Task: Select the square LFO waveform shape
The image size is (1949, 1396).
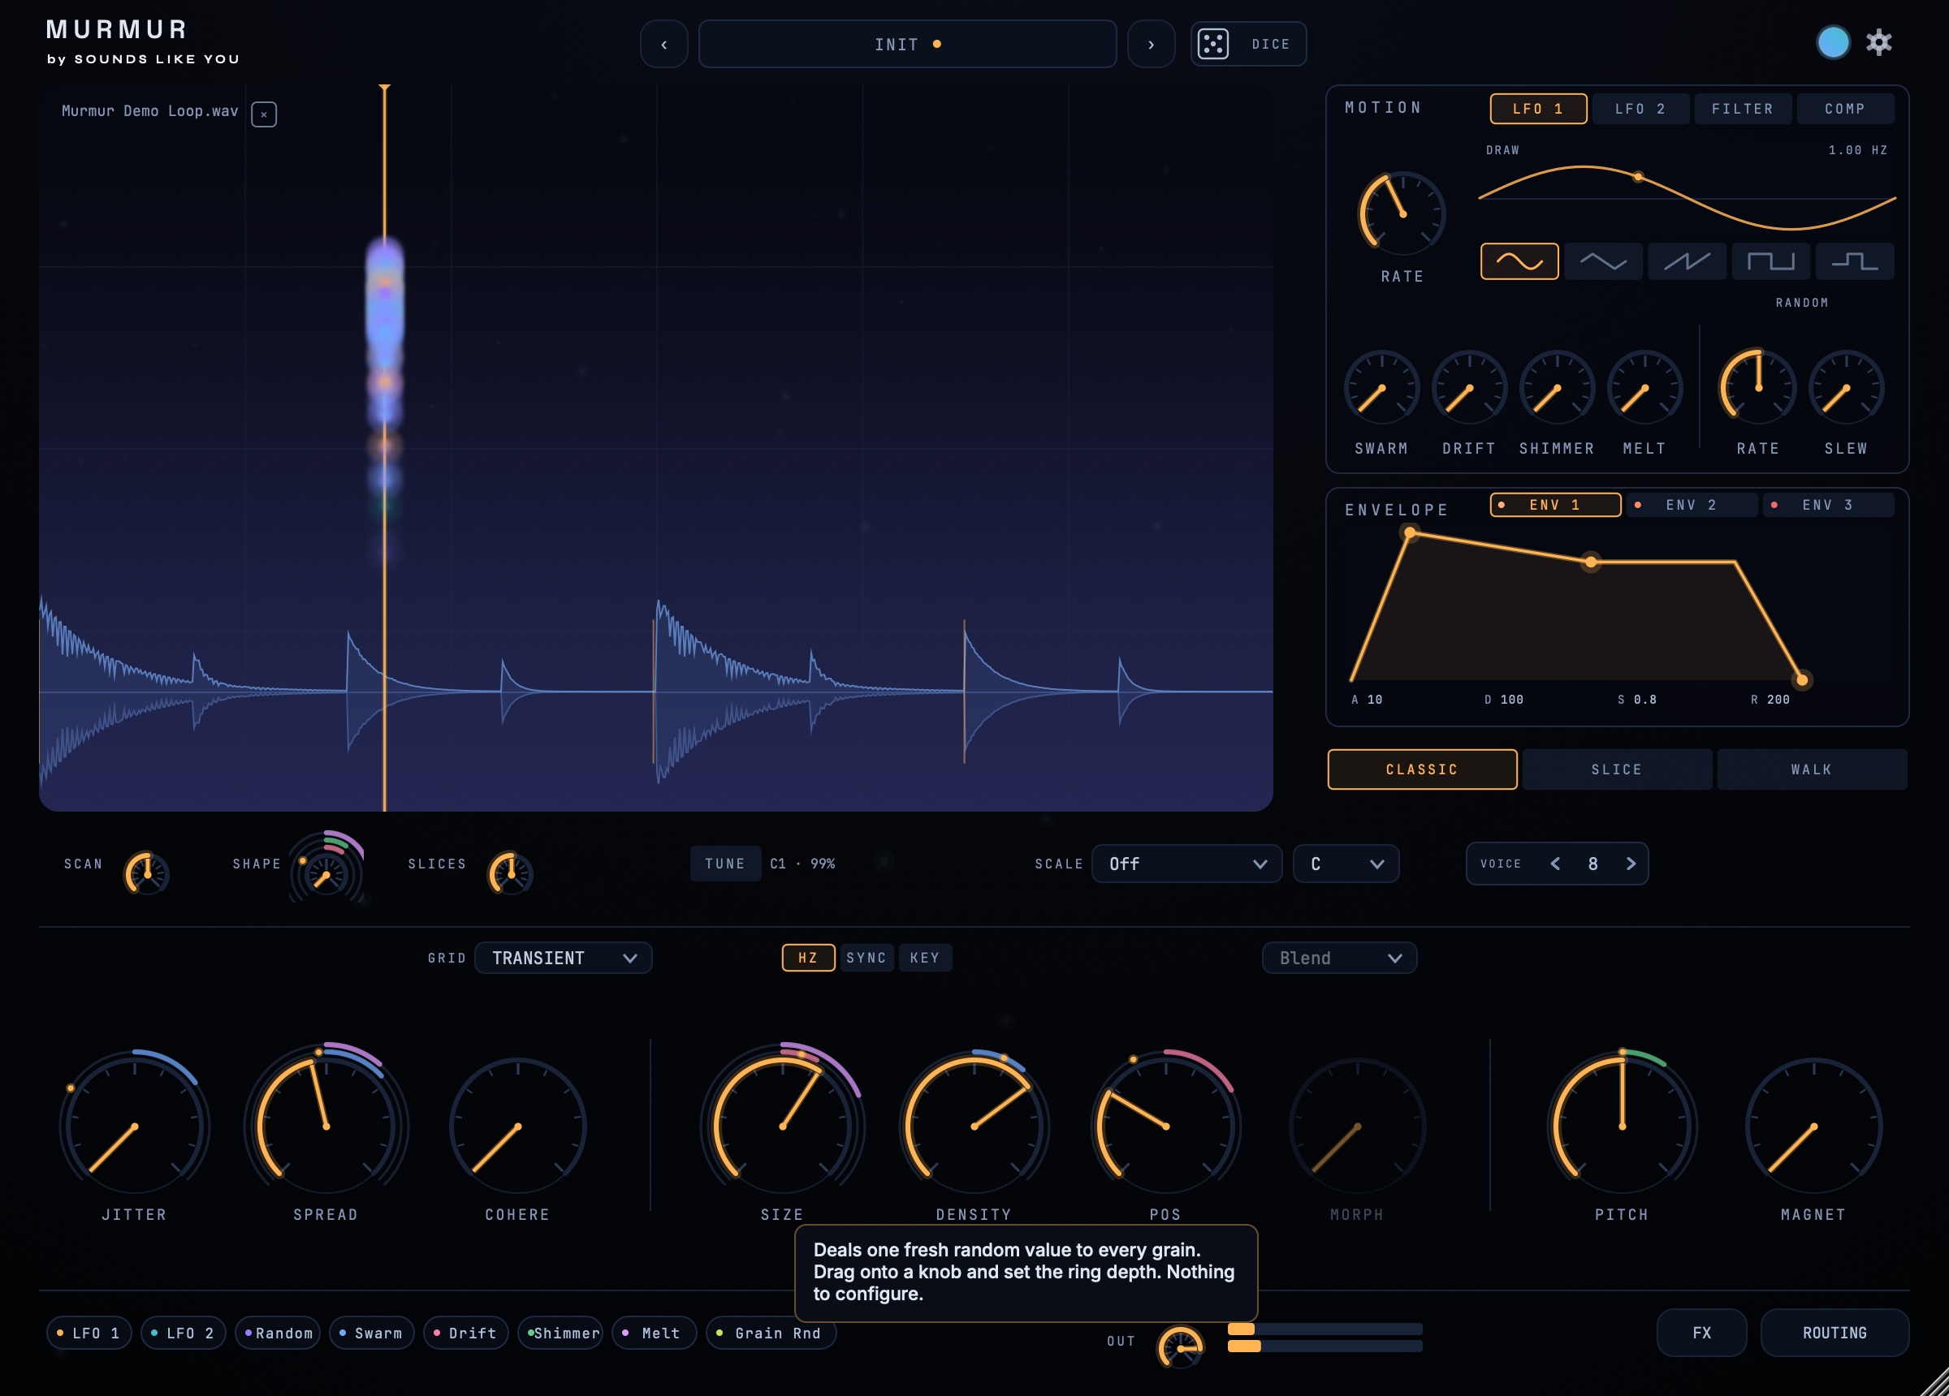Action: click(x=1771, y=261)
